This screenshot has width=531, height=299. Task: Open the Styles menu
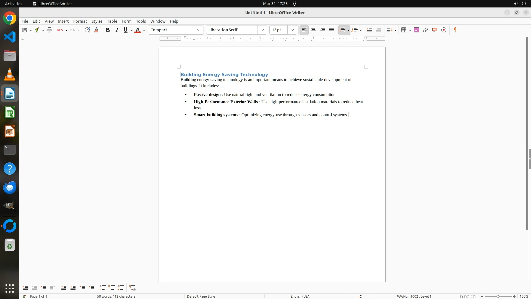click(97, 21)
